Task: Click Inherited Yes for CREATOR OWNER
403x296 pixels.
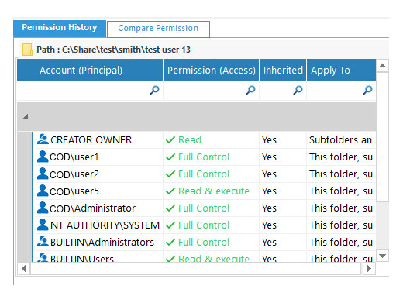Action: click(x=269, y=140)
